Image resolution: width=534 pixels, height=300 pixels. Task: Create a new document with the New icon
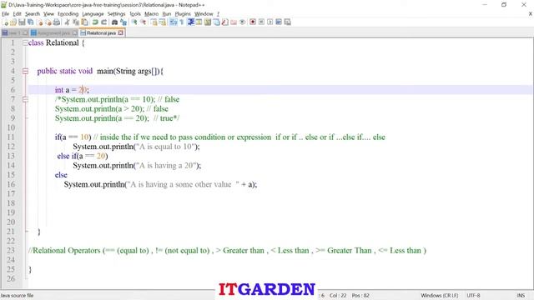point(5,22)
